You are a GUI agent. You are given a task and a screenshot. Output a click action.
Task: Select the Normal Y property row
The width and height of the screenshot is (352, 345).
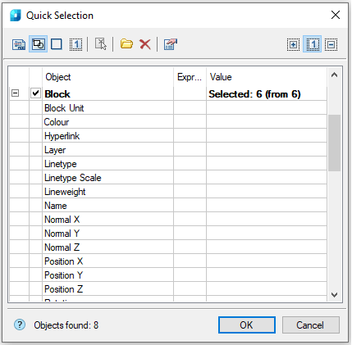coord(168,233)
